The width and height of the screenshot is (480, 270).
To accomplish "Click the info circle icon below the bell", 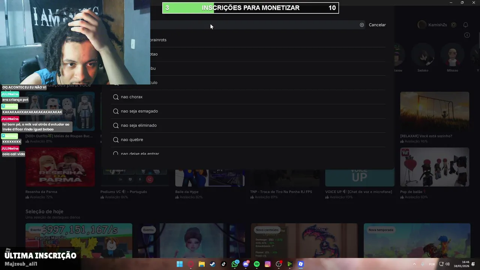I will click(x=467, y=35).
